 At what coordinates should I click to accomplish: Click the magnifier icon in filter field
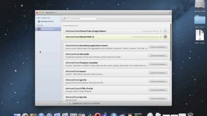(65, 18)
